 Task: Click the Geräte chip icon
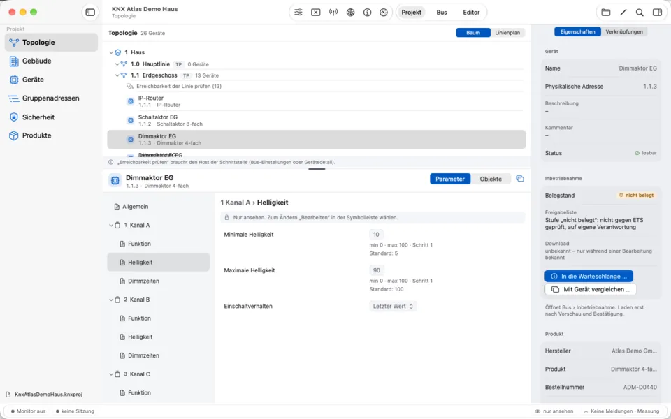coord(14,80)
